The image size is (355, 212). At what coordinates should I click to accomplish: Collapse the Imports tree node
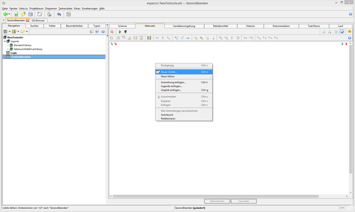click(4, 41)
